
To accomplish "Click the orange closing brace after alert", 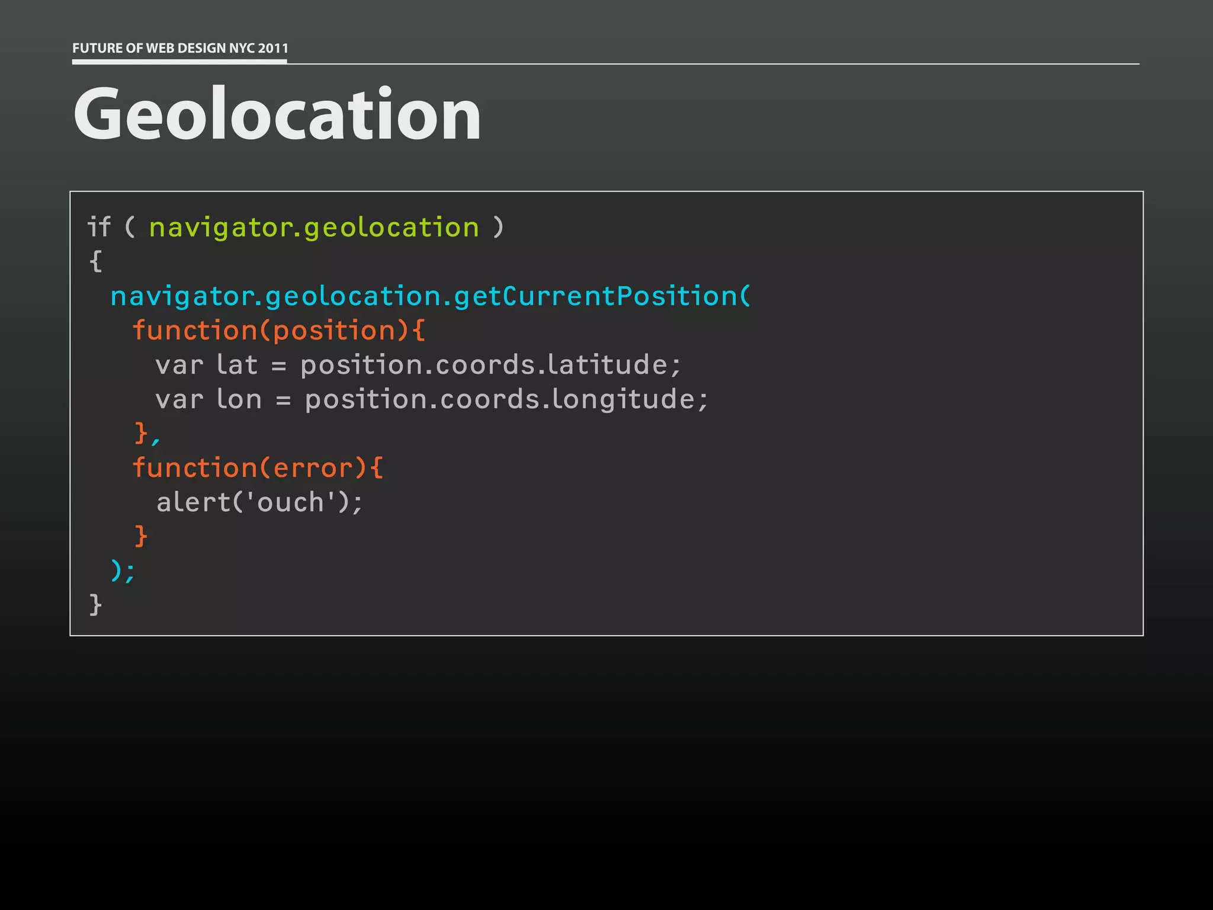I will (x=140, y=536).
